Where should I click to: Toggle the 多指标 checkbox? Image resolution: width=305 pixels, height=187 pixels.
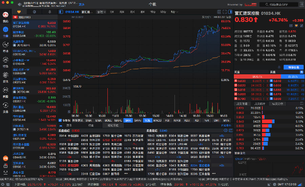60,121
